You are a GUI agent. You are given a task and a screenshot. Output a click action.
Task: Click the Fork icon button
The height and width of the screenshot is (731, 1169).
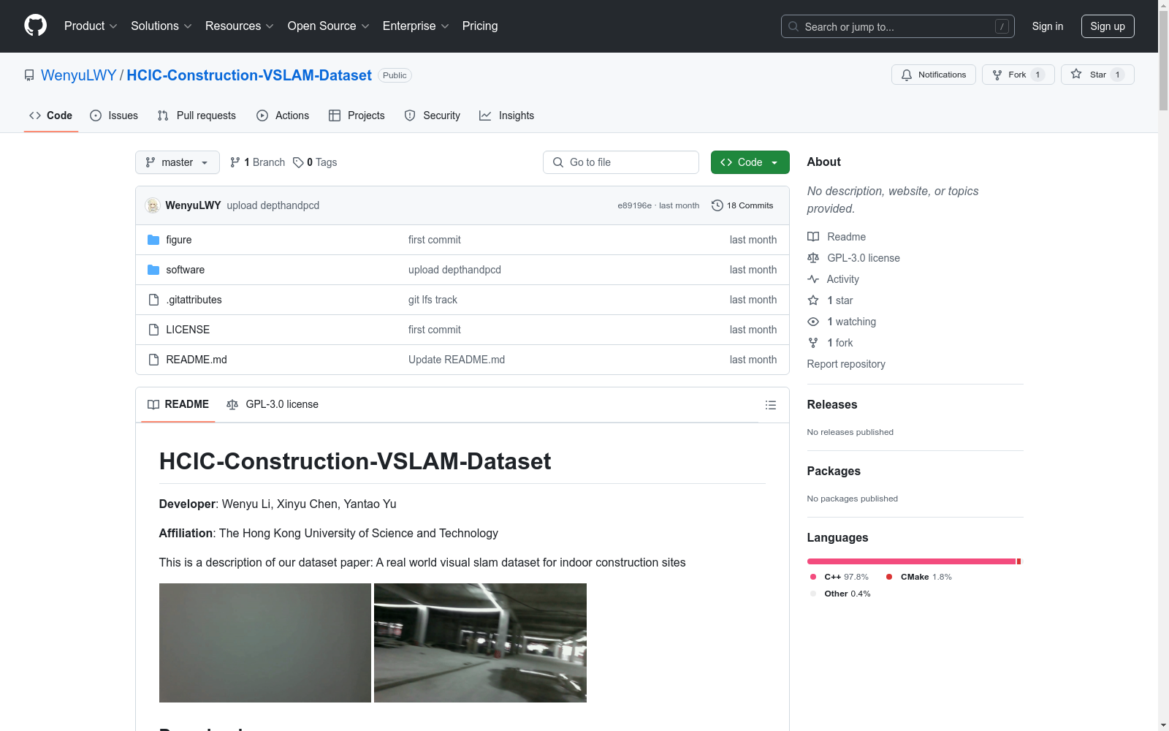[1018, 75]
